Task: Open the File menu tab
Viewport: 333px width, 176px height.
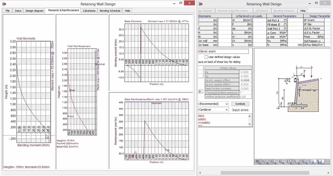Action: [x=8, y=11]
